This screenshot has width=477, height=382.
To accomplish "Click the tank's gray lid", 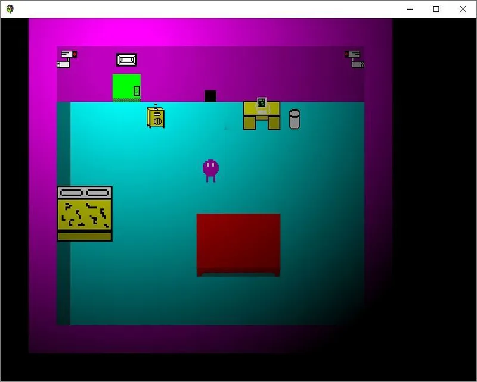I will point(85,193).
